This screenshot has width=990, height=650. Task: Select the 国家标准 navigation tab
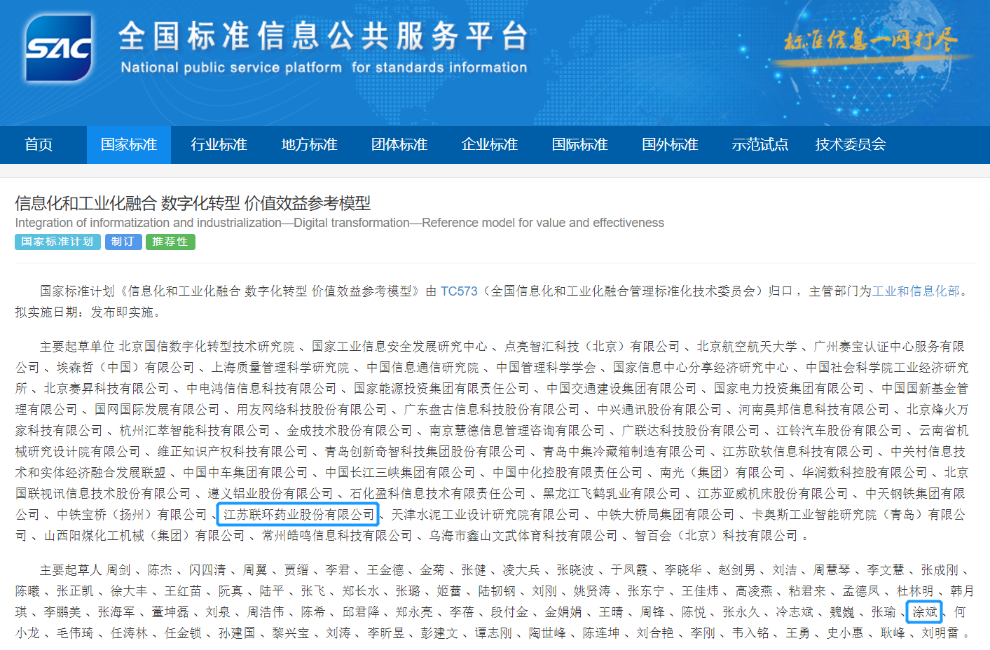pyautogui.click(x=128, y=145)
